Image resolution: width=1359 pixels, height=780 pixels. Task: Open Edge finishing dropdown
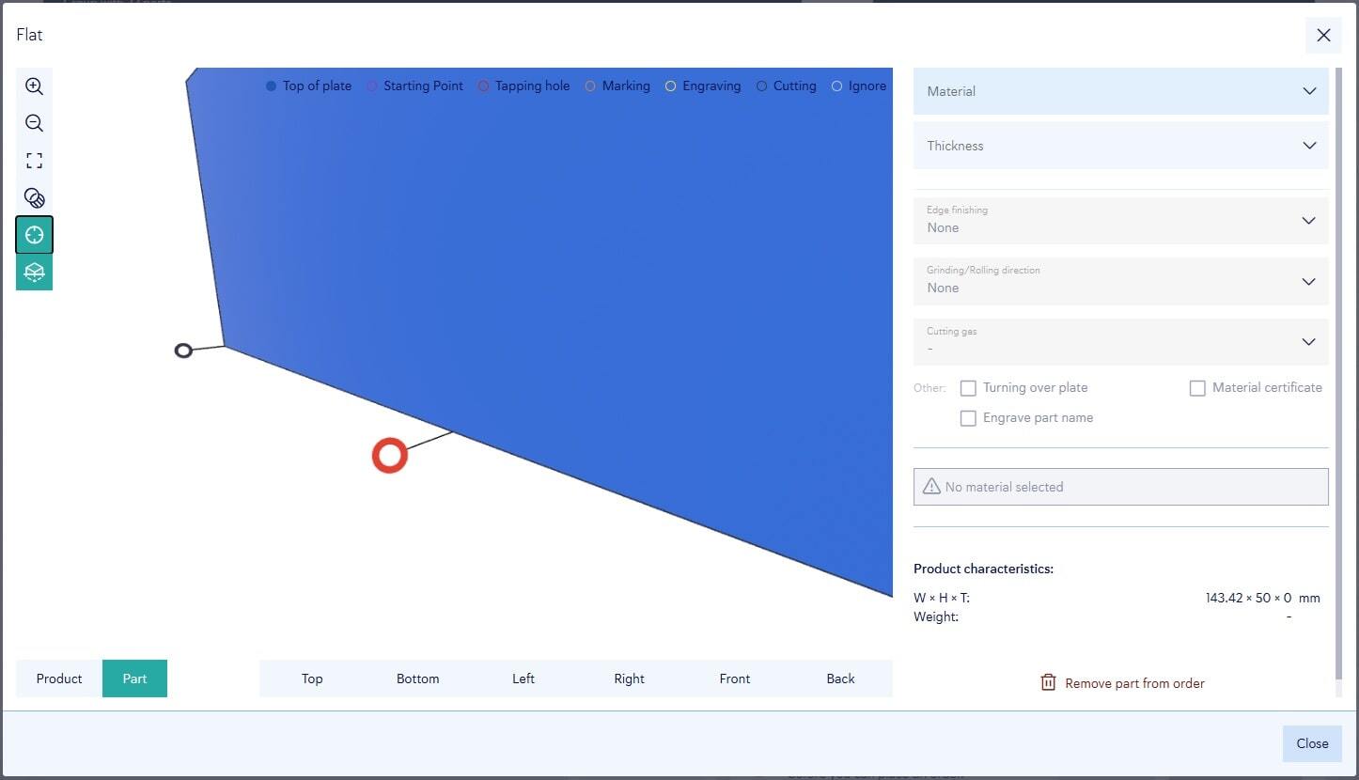pyautogui.click(x=1120, y=220)
